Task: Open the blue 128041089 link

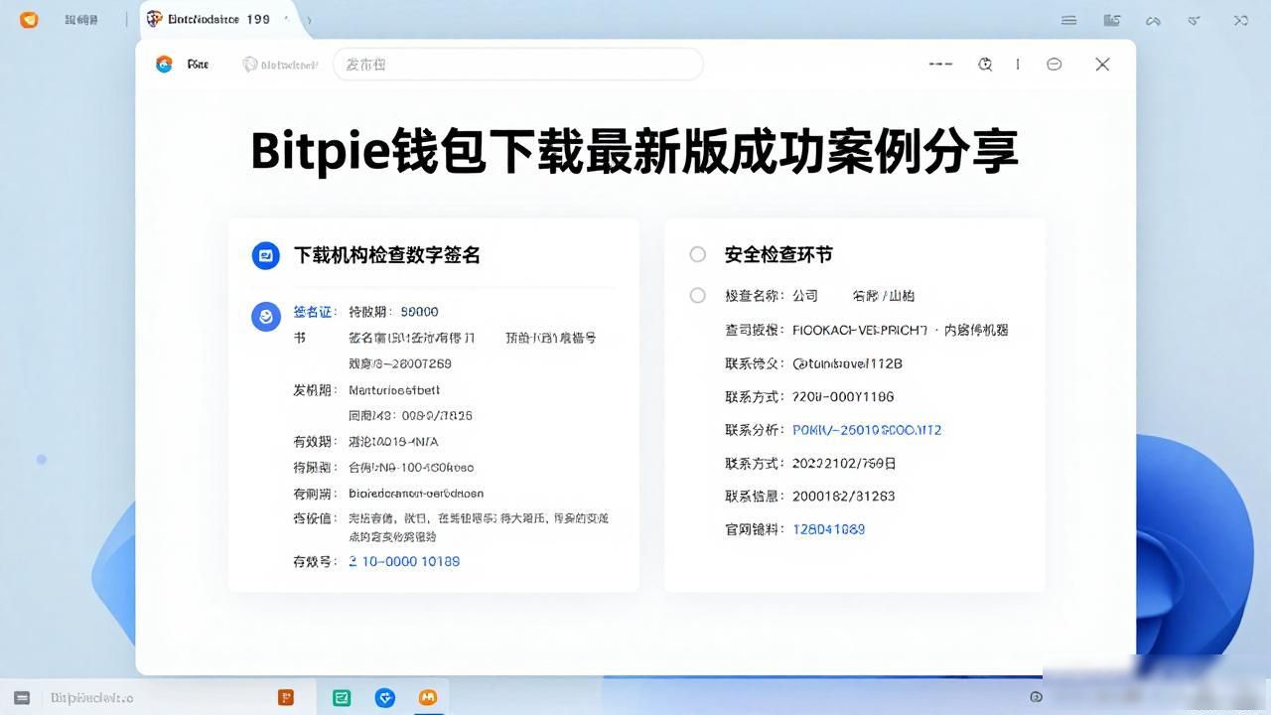Action: pos(829,529)
